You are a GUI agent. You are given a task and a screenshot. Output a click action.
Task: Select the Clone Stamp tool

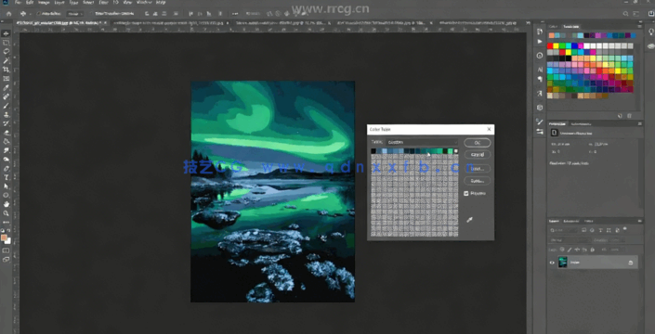(x=6, y=115)
